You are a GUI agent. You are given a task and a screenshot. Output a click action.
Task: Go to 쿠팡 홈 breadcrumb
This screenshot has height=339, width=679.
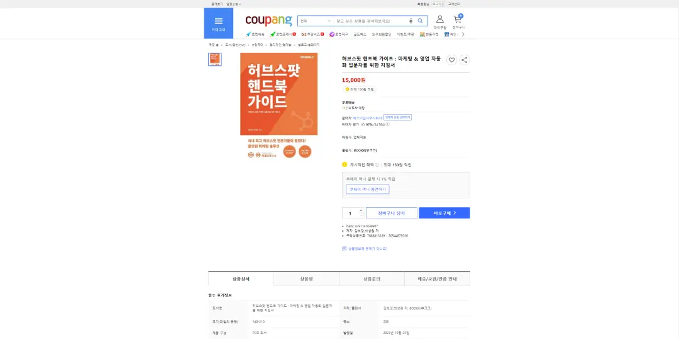pyautogui.click(x=214, y=45)
